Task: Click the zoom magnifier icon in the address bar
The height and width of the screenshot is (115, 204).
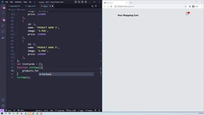Action: [x=186, y=6]
